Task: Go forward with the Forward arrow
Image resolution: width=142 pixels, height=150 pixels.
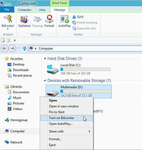Action: click(12, 48)
